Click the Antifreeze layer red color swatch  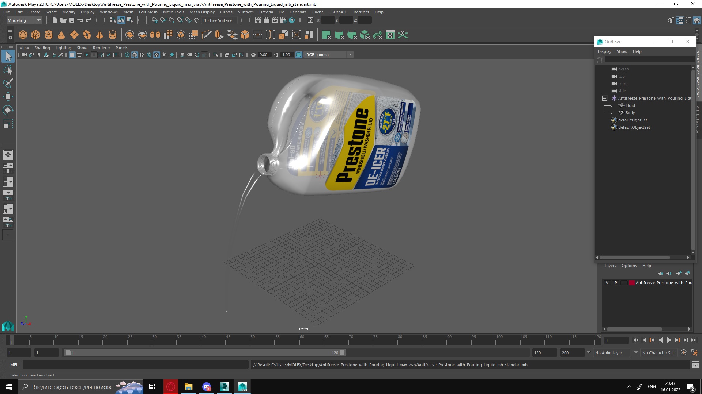pyautogui.click(x=631, y=283)
